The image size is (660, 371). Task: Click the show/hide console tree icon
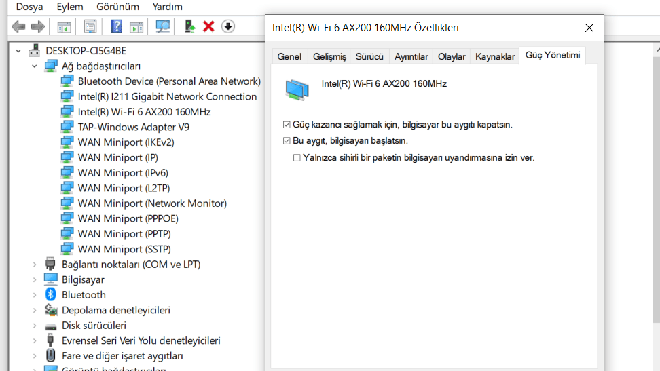tap(65, 26)
